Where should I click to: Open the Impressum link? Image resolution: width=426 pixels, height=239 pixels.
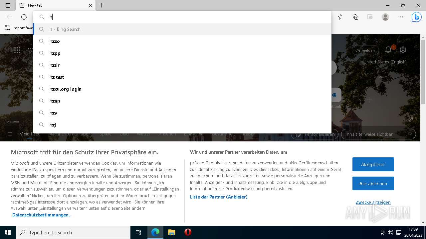coord(11,121)
